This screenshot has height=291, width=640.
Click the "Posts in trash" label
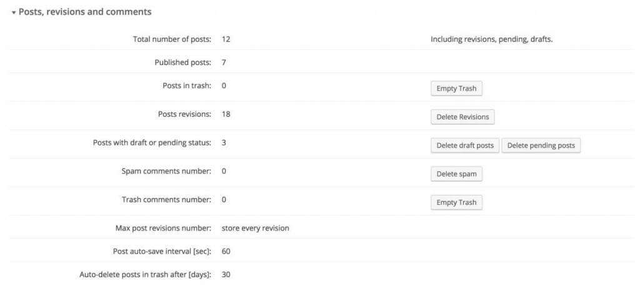point(186,86)
